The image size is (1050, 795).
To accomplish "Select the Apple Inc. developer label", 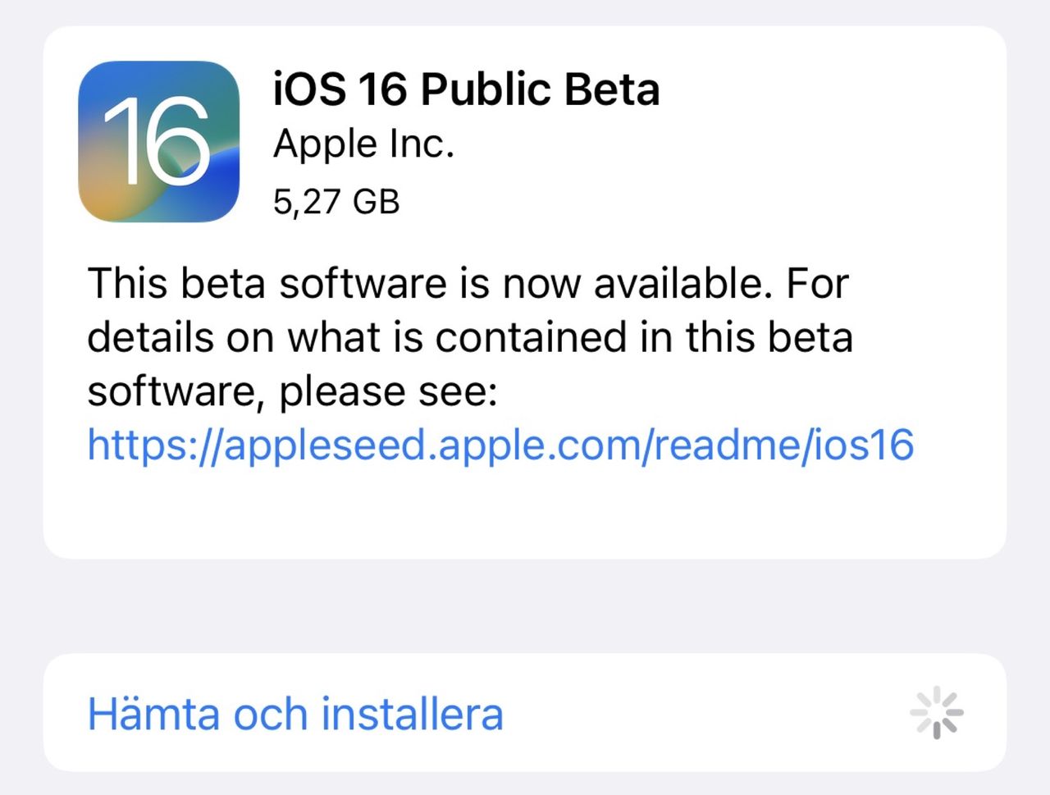I will (x=363, y=144).
